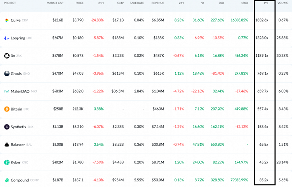Open the Compound COMP project link

(25, 180)
